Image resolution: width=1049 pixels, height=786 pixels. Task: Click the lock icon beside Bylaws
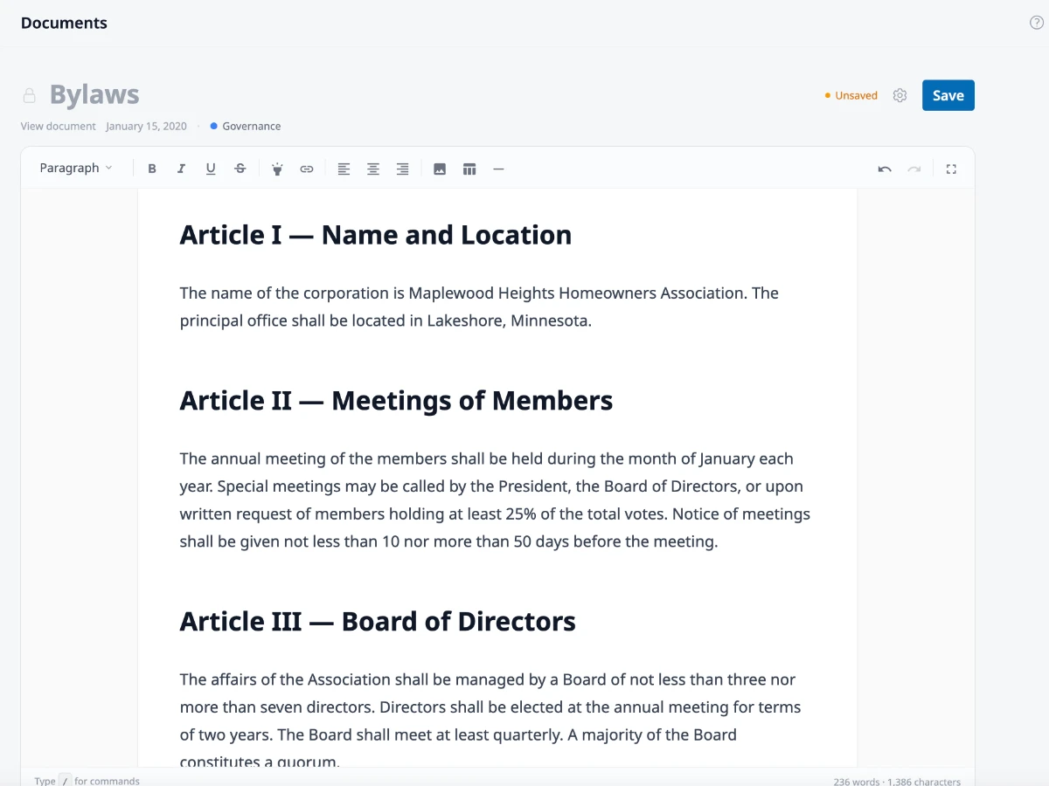(30, 95)
